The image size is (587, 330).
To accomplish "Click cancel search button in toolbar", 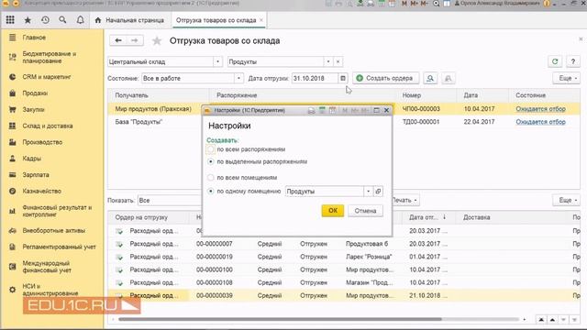I will (449, 78).
